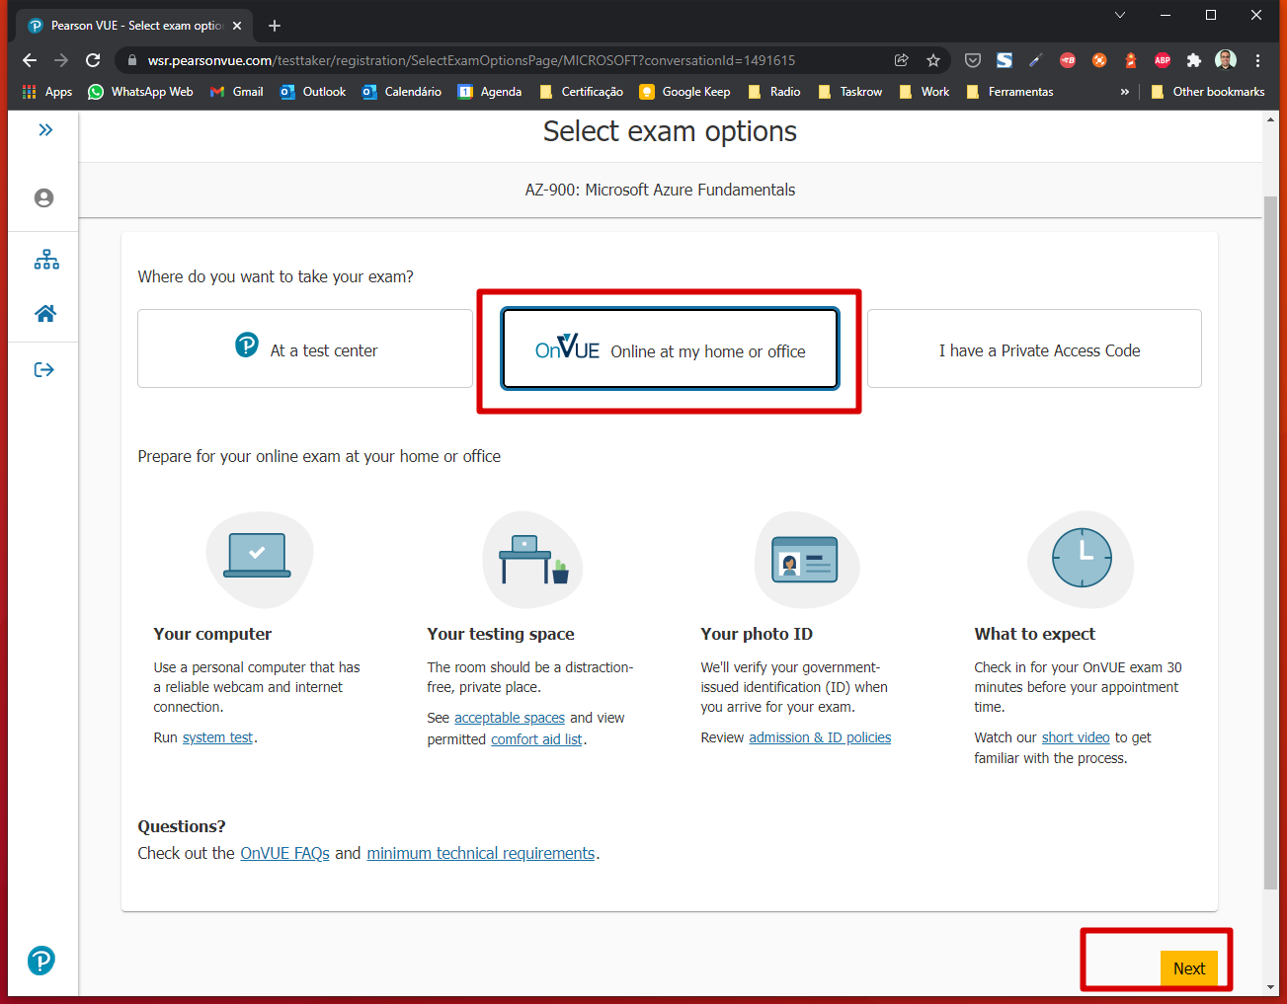Click the orange circular extension icon
Image resolution: width=1287 pixels, height=1004 pixels.
[x=1099, y=60]
